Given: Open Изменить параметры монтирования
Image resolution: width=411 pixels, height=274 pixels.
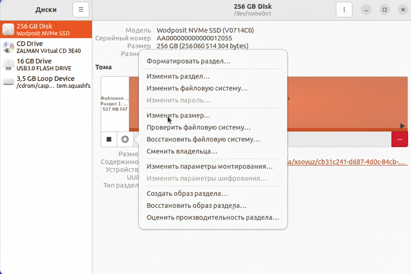Looking at the screenshot, I should [x=209, y=167].
